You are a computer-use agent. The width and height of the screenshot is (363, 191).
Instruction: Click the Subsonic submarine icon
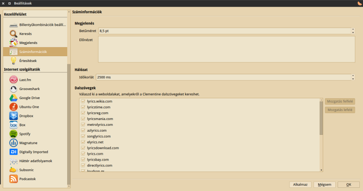(x=14, y=170)
